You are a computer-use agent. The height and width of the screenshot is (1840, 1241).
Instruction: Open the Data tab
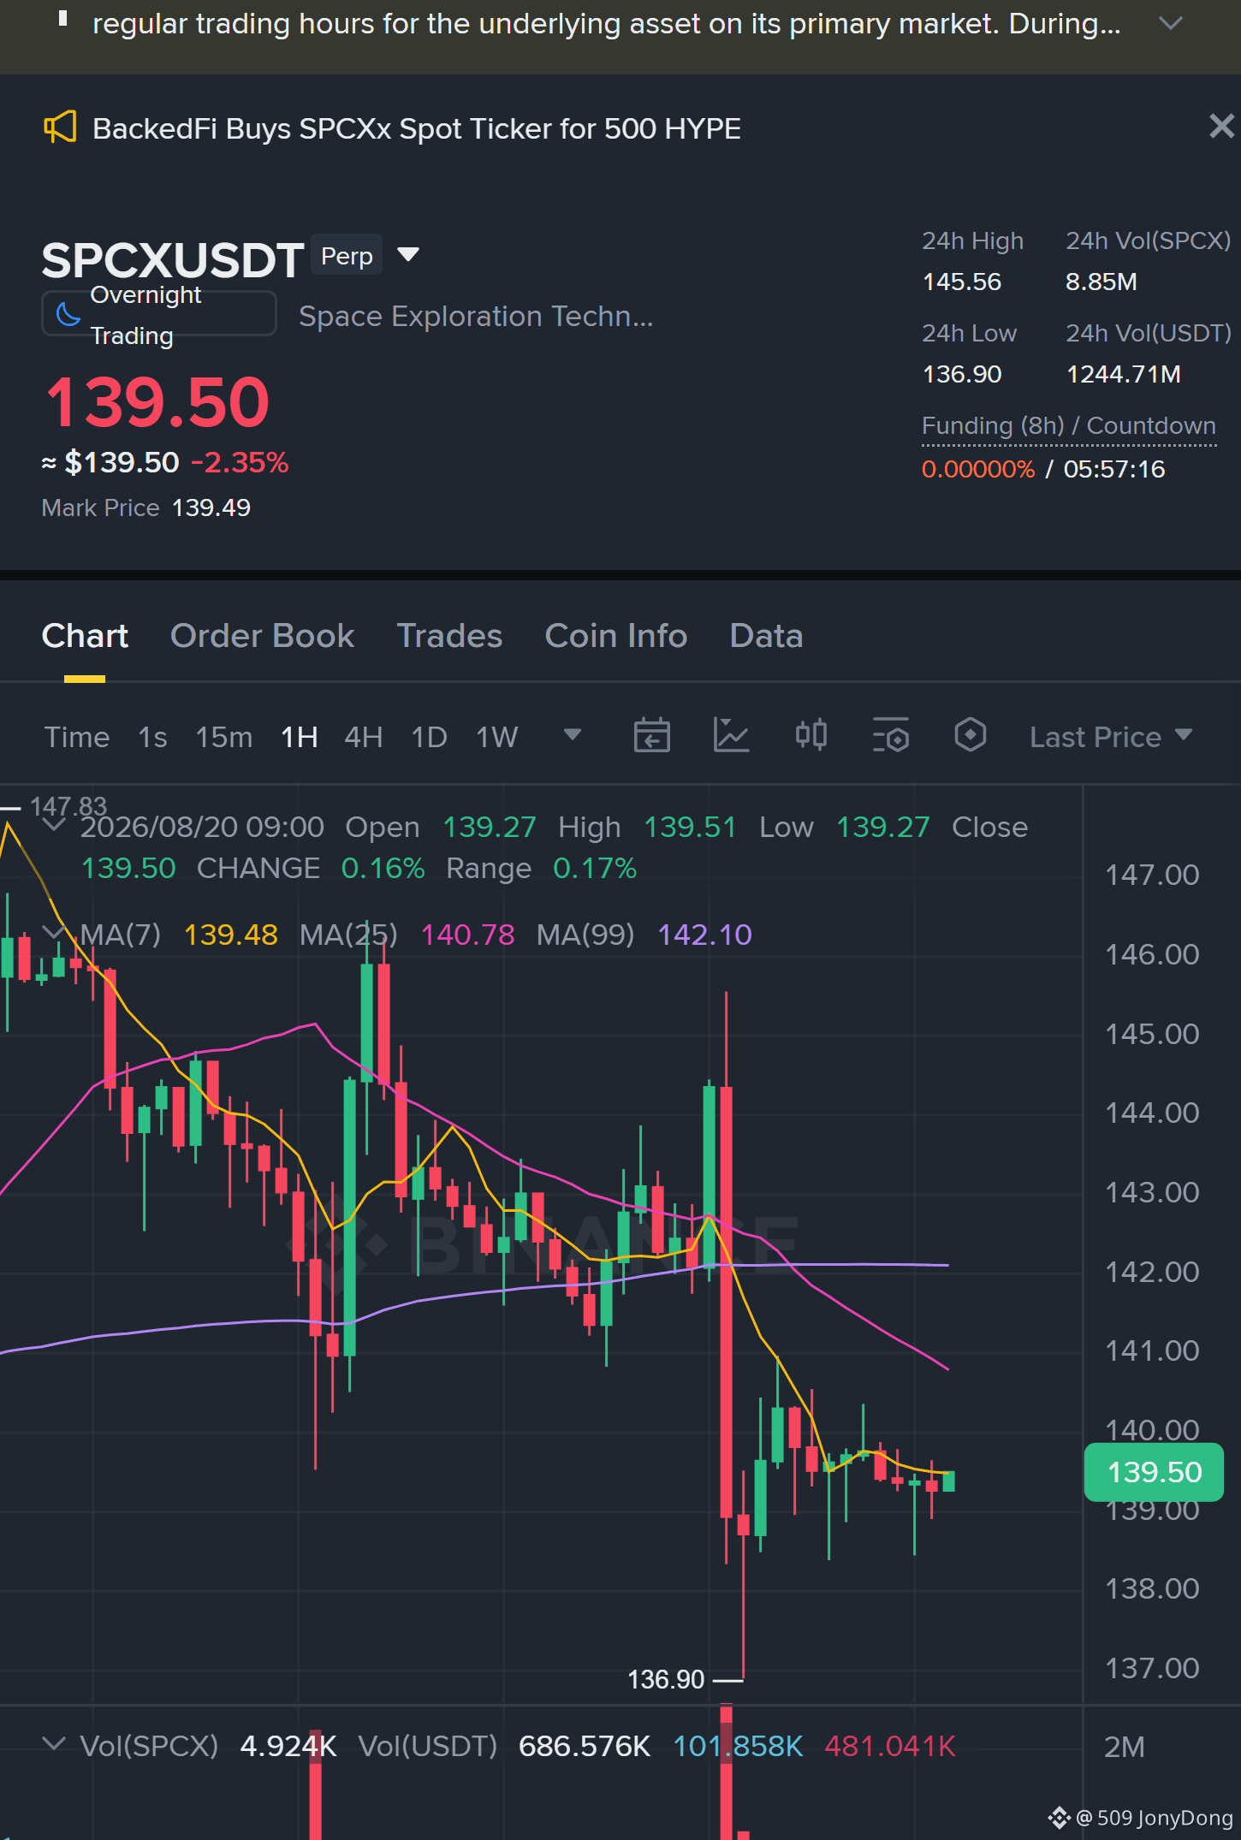coord(767,636)
